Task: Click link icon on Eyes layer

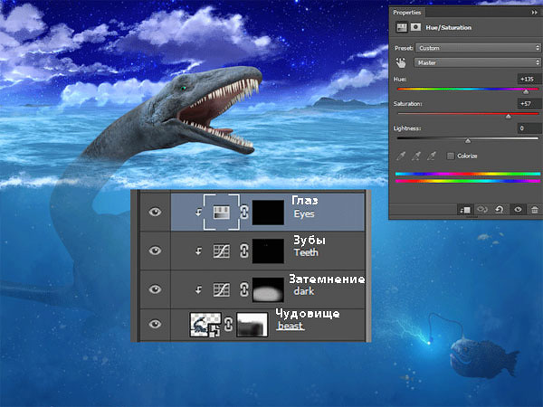Action: (244, 212)
